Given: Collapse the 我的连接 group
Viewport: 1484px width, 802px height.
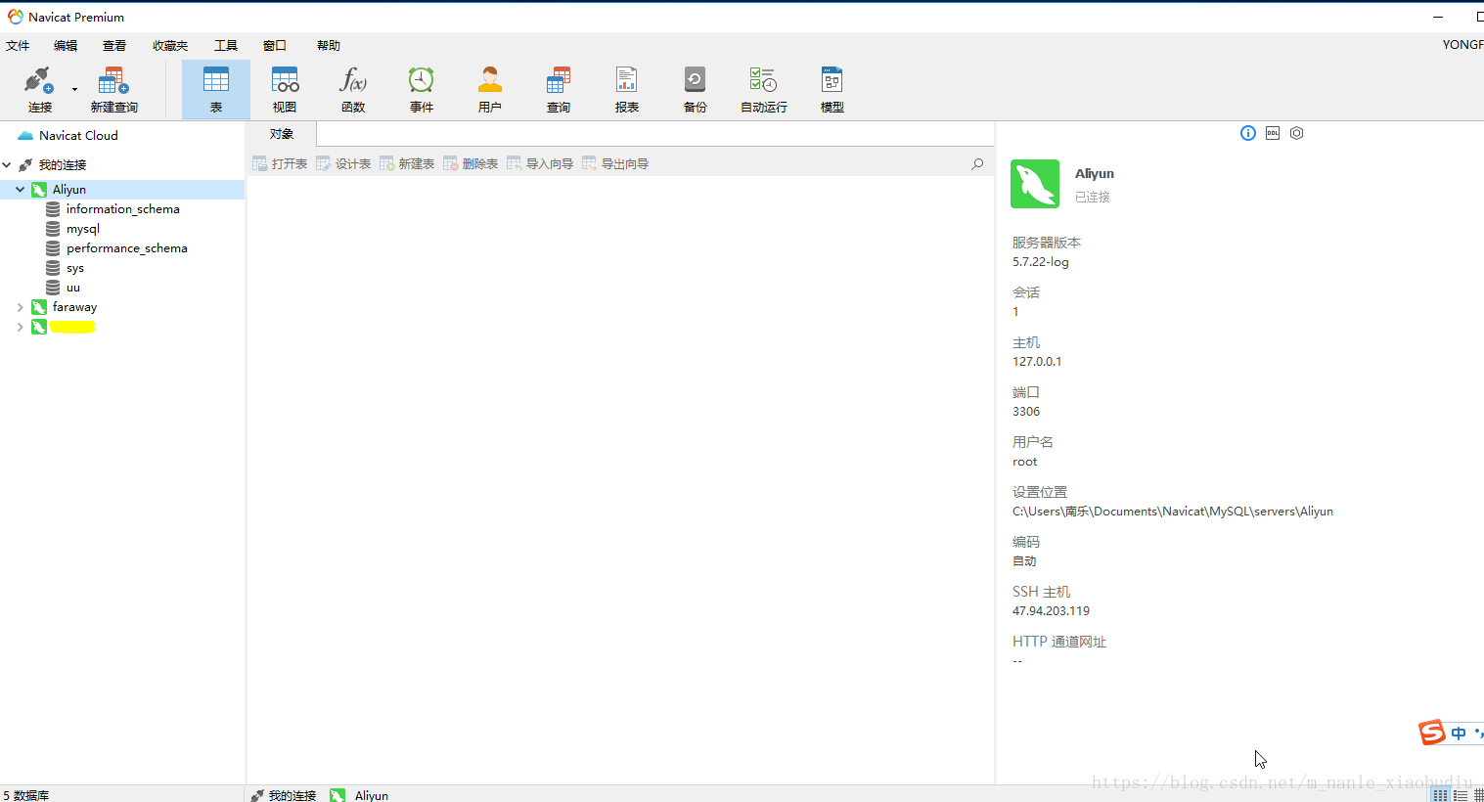Looking at the screenshot, I should pos(7,165).
